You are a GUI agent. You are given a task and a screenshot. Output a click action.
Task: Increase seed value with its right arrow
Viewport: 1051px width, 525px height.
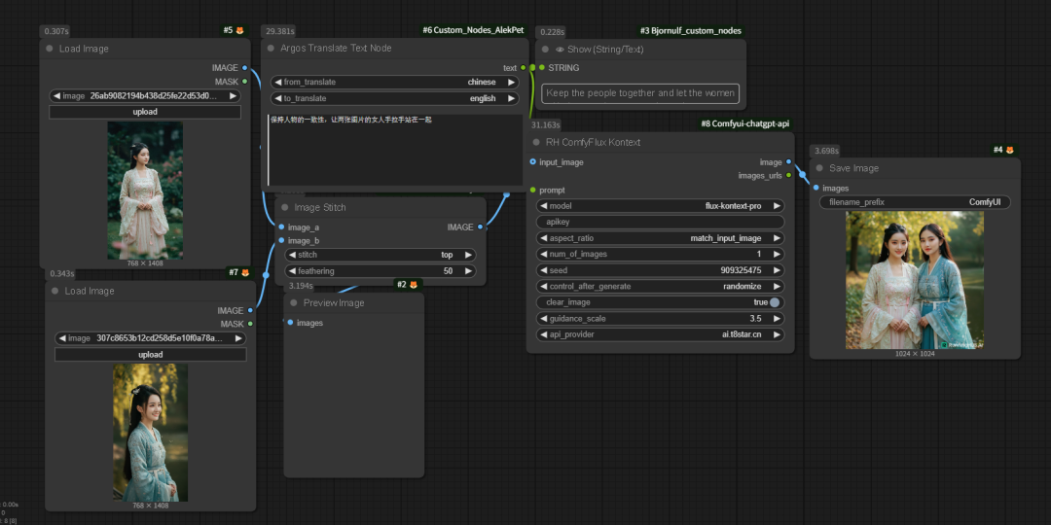pos(777,270)
